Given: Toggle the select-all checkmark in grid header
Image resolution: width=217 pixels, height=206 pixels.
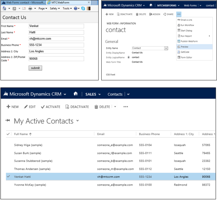Looking at the screenshot, I should click(8, 134).
